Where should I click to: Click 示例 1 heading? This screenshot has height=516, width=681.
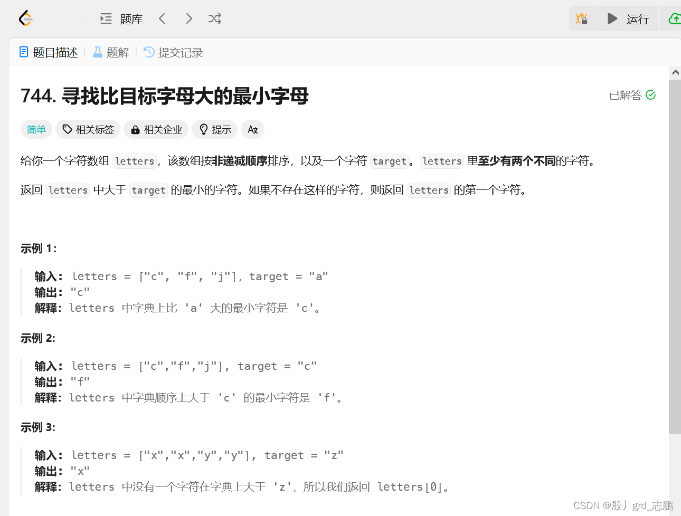click(39, 249)
